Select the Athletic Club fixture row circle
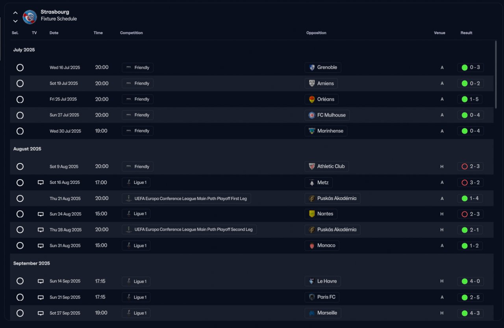The image size is (504, 328). click(x=20, y=167)
